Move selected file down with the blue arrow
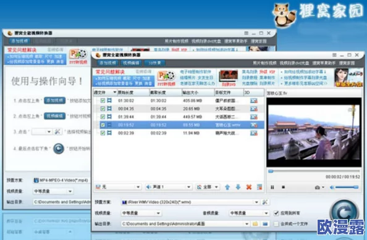 tap(238, 187)
